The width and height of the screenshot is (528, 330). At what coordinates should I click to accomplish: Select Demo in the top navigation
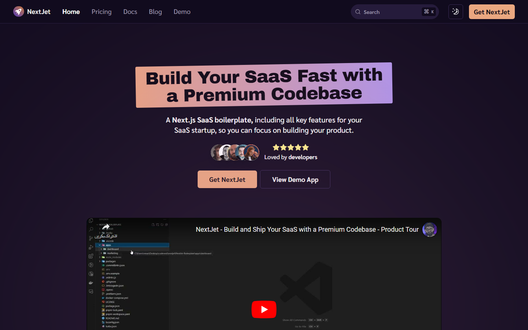coord(182,12)
